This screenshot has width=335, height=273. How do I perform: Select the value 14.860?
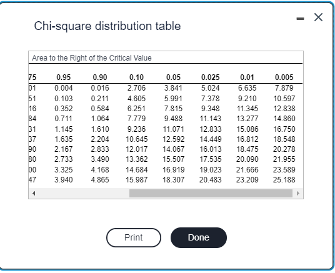(x=284, y=119)
